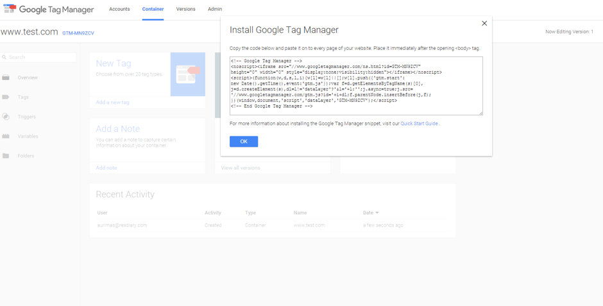Click the Container type cell
Viewport: 603px width, 306px height.
[x=255, y=225]
